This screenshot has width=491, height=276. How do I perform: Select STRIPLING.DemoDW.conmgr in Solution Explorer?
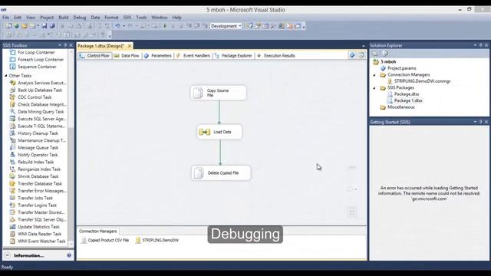click(419, 81)
